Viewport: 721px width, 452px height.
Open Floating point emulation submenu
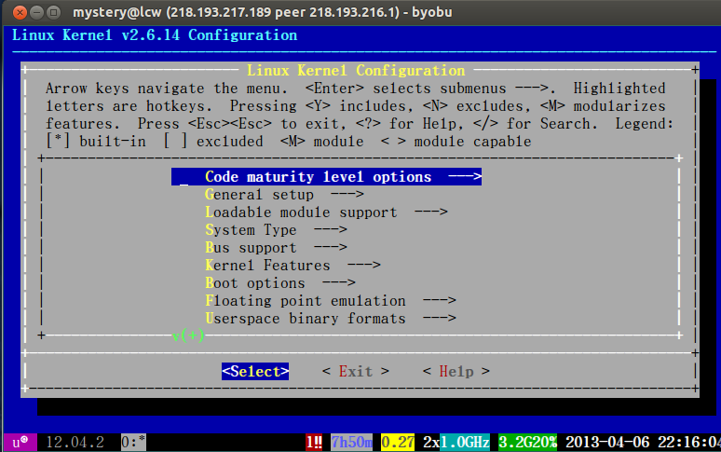click(x=330, y=300)
